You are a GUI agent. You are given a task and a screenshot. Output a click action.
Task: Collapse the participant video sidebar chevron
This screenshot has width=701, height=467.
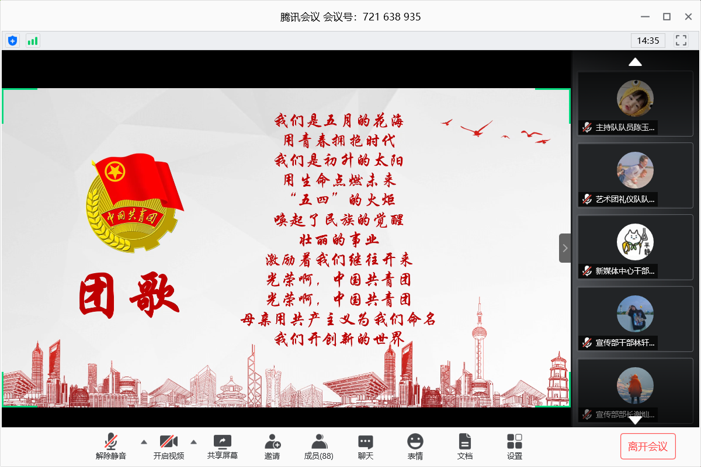tap(565, 248)
